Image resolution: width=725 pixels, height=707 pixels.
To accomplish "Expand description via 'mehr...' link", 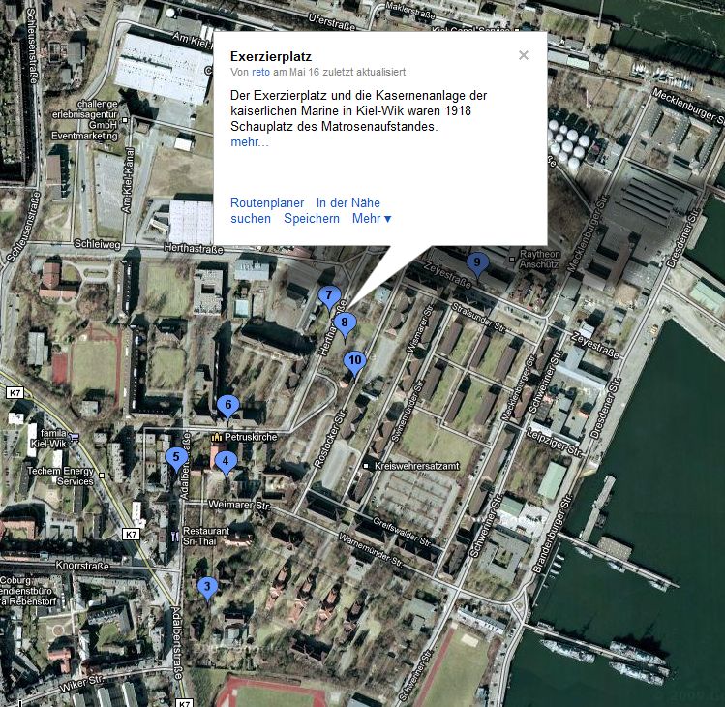I will (x=250, y=142).
